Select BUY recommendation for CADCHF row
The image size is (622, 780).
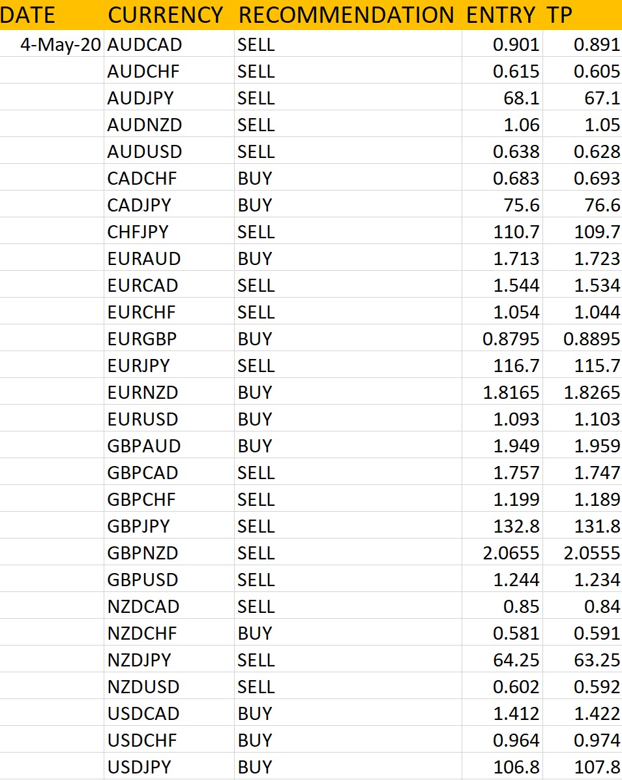[255, 179]
